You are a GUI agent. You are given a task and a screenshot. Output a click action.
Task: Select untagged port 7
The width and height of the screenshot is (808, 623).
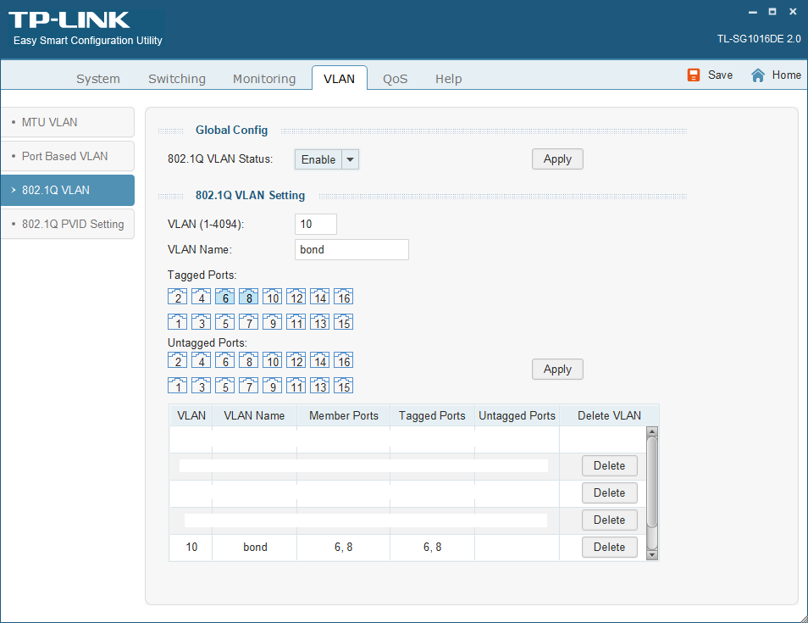[248, 386]
